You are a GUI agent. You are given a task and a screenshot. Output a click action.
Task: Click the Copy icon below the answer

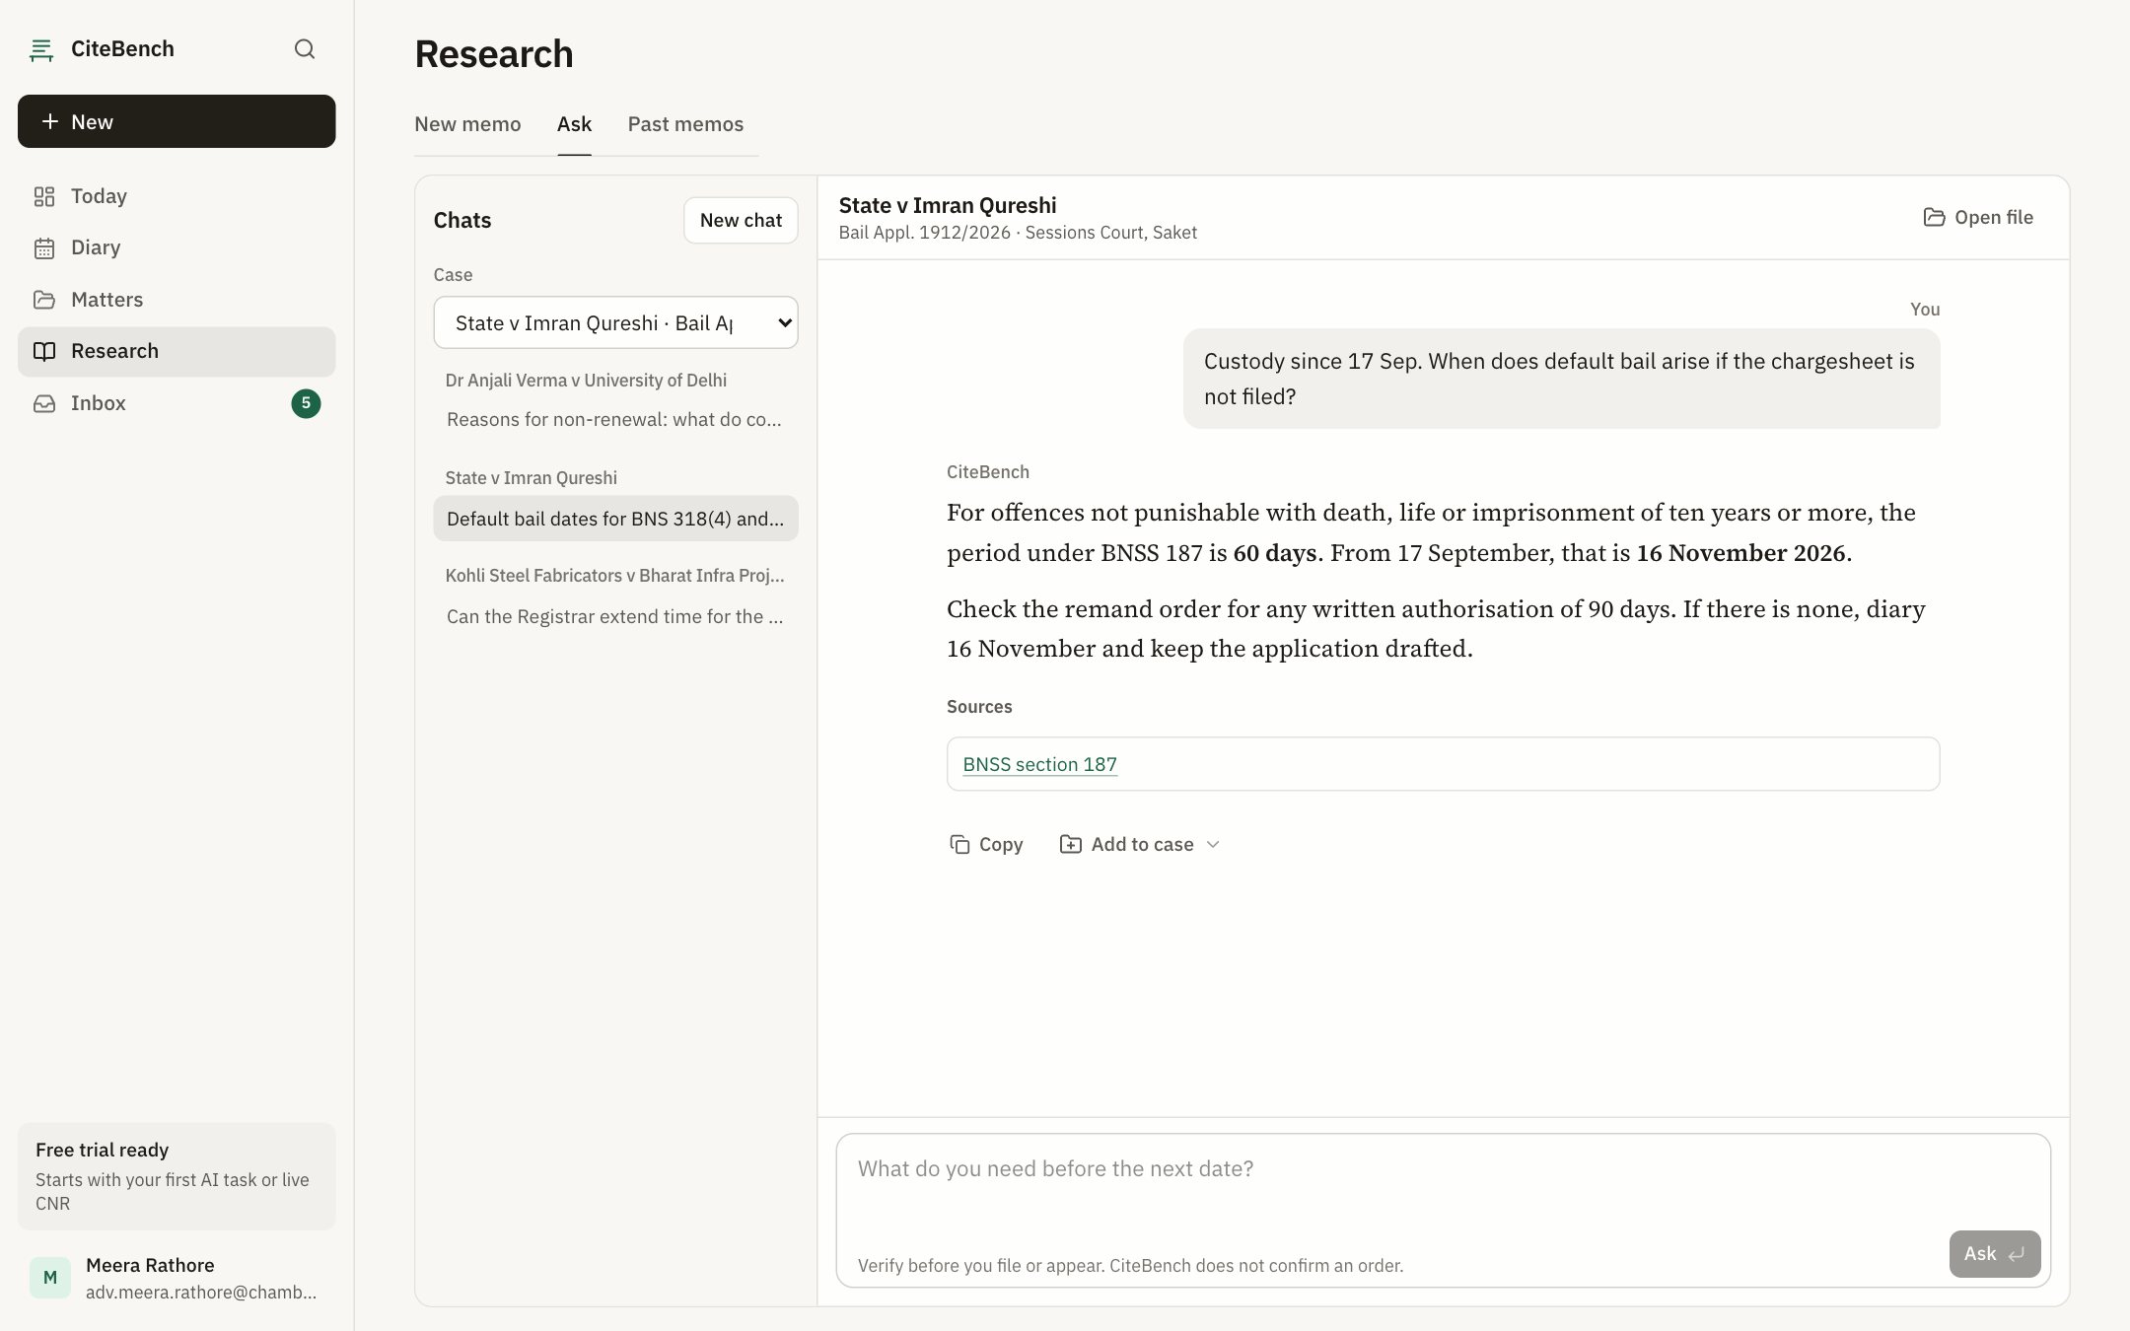coord(959,844)
